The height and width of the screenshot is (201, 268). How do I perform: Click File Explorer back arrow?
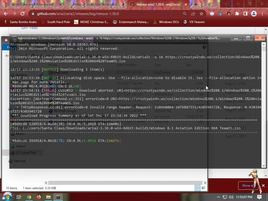pyautogui.click(x=7, y=56)
